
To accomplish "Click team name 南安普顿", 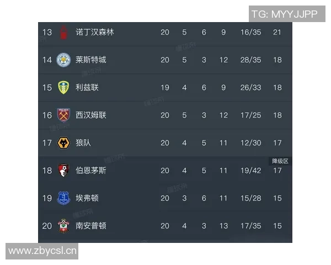I will 91,226.
